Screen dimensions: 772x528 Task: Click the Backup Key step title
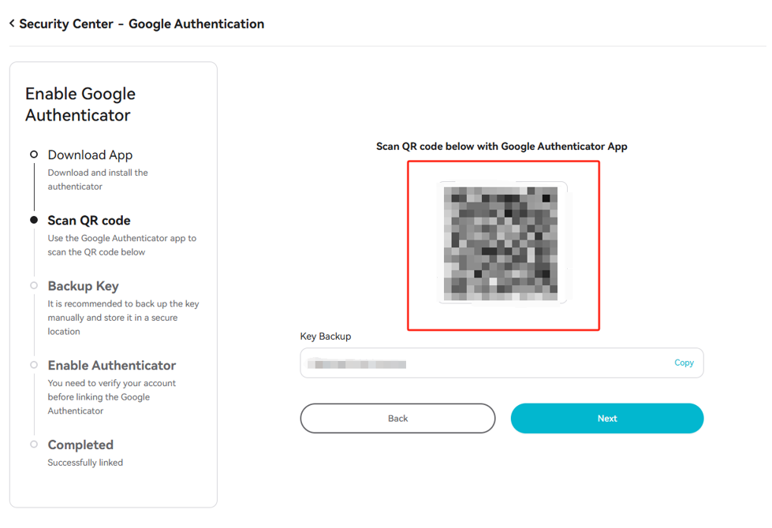84,286
